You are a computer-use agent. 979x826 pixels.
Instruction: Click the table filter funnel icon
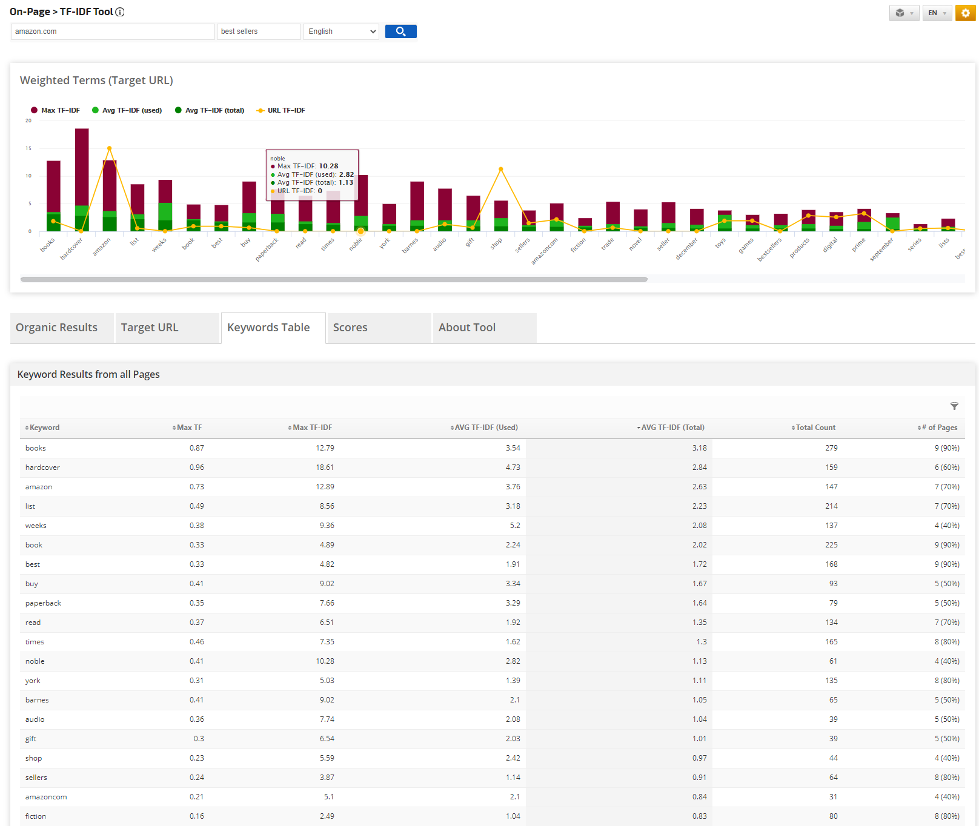click(x=954, y=406)
